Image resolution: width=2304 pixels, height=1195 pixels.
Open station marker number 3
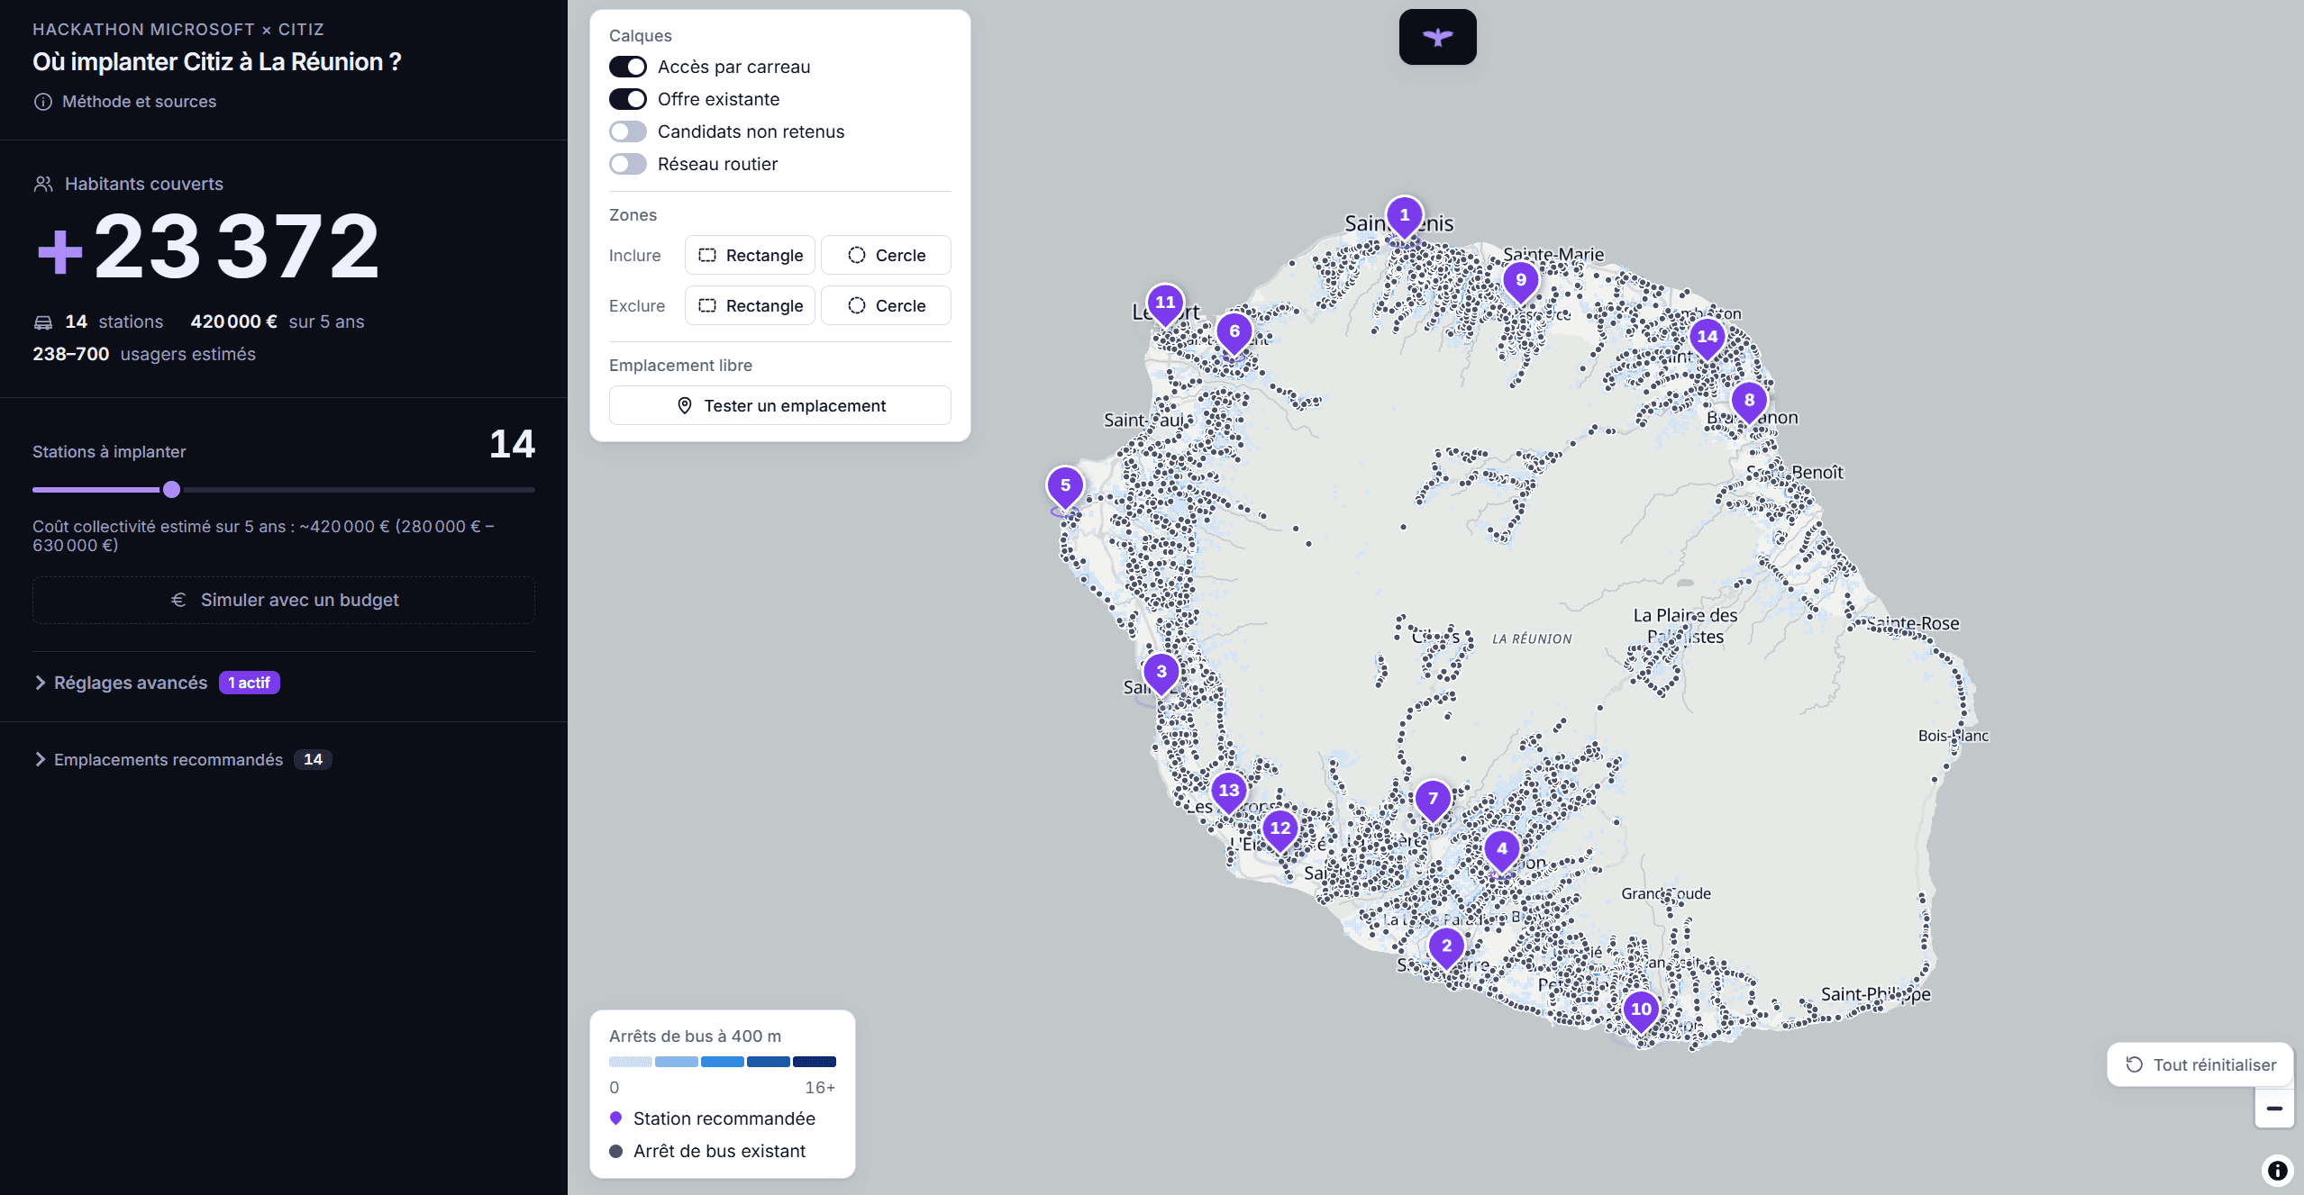pyautogui.click(x=1161, y=674)
